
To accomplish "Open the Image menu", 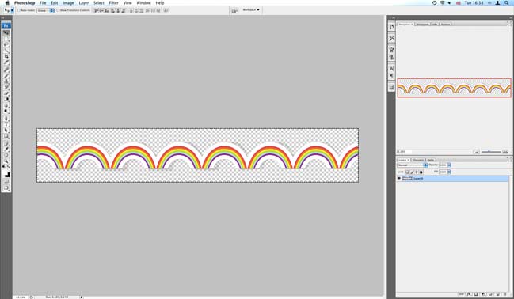I will point(68,3).
